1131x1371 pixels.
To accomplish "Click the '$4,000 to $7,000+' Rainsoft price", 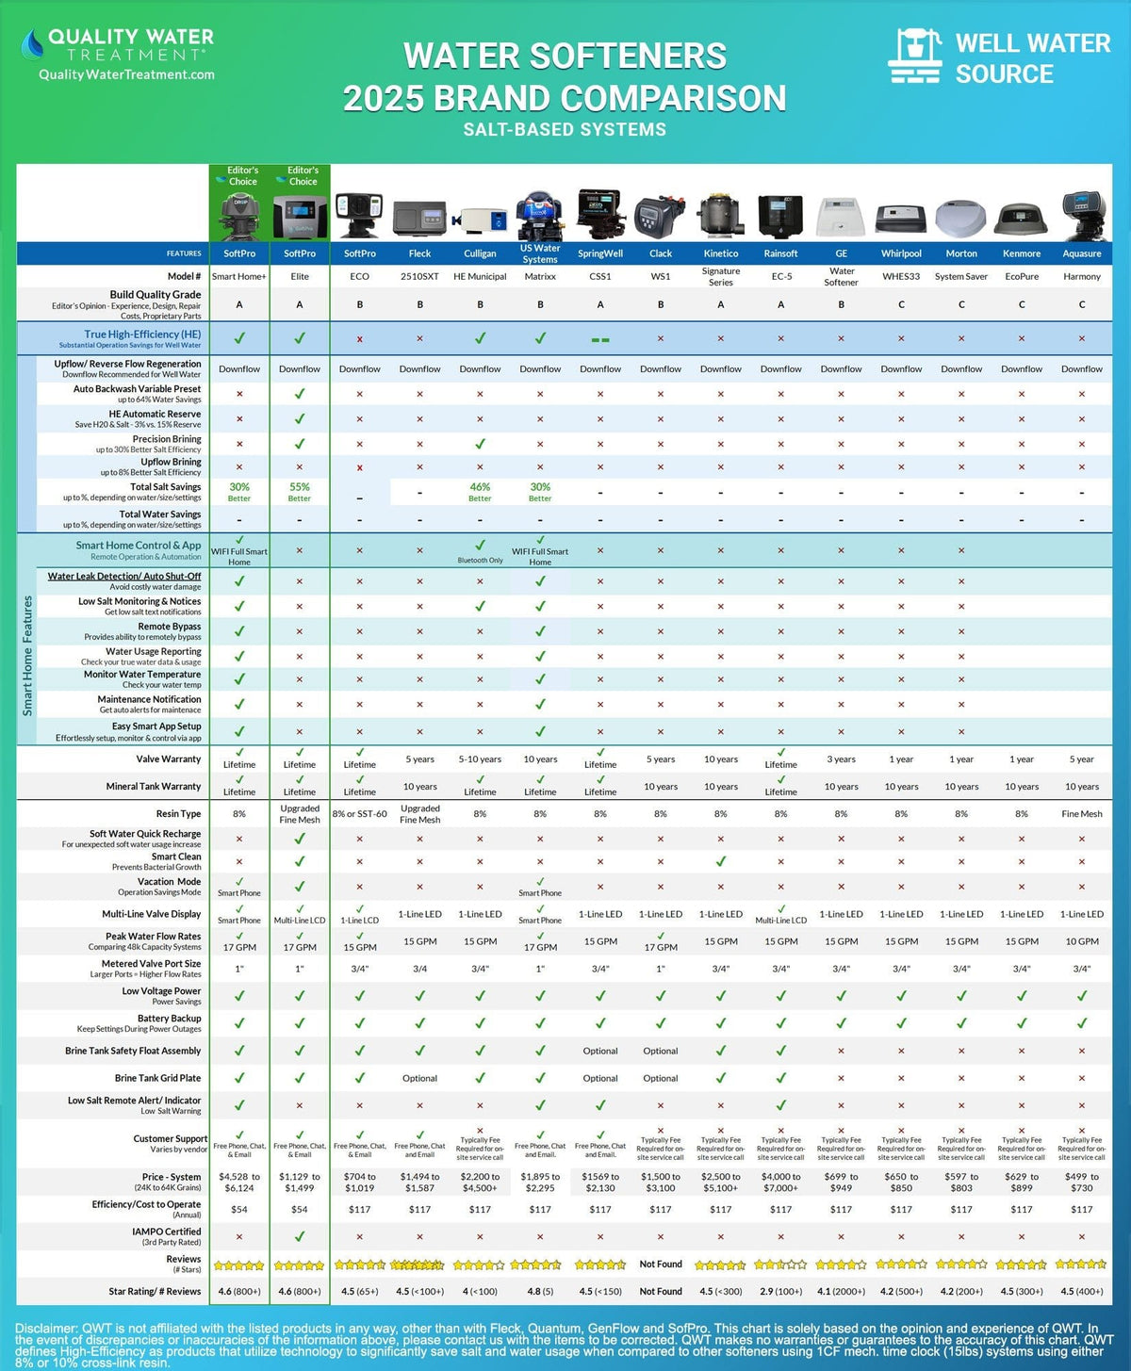I will pyautogui.click(x=780, y=1183).
